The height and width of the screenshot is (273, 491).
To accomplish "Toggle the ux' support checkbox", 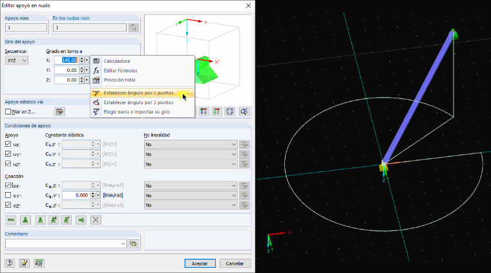I will (x=8, y=144).
